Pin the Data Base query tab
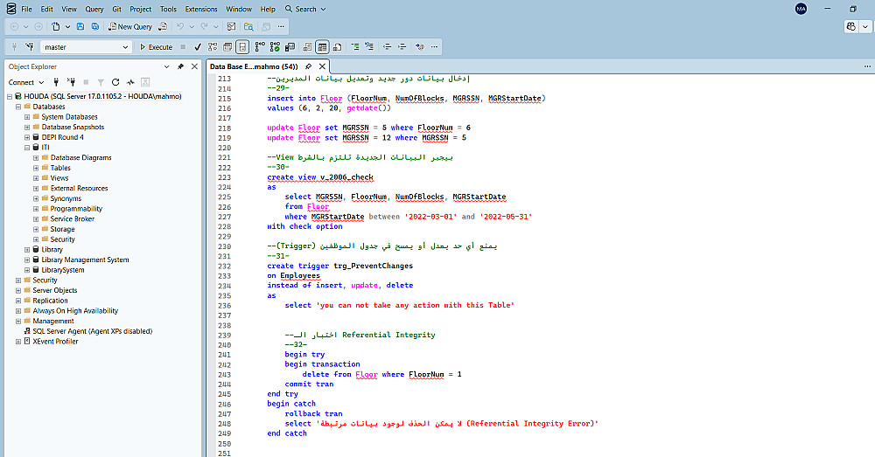The width and height of the screenshot is (875, 457). pyautogui.click(x=309, y=66)
